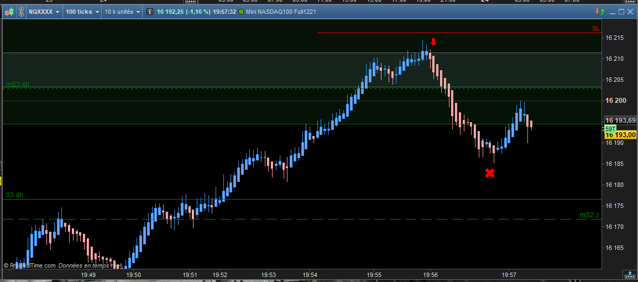Image resolution: width=638 pixels, height=282 pixels.
Task: Click the 19:51 time axis label
Action: tap(190, 275)
